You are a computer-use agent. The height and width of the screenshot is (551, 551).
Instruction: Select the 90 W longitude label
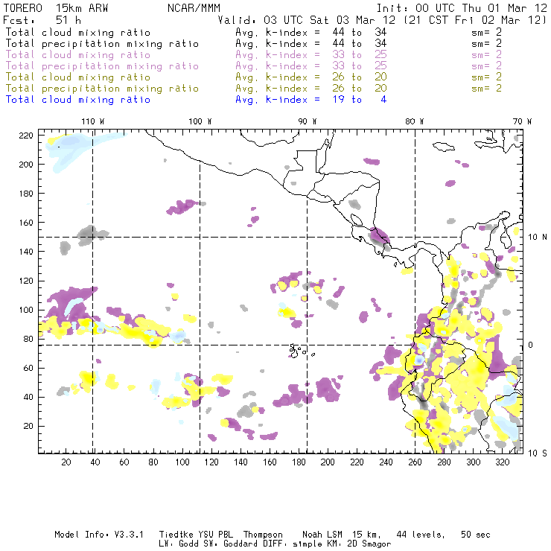click(x=308, y=121)
